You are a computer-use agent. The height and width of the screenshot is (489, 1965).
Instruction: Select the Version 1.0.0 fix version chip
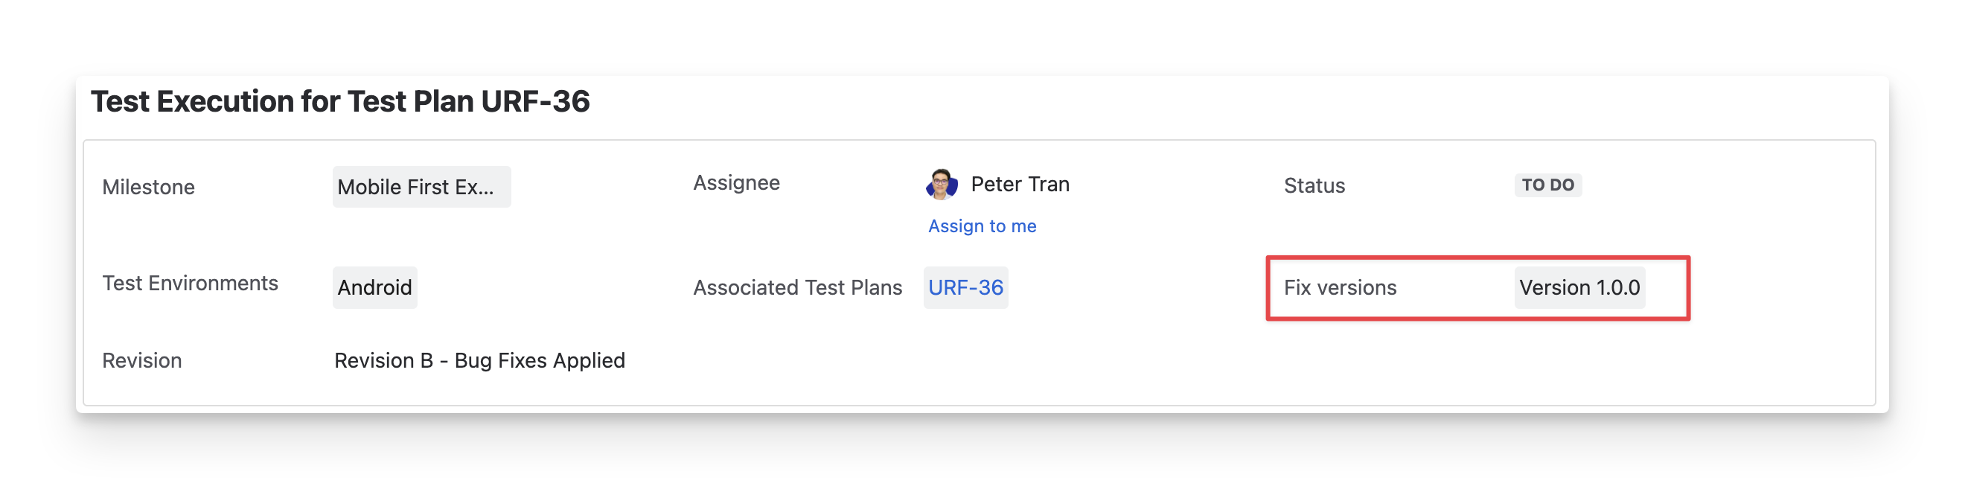click(1579, 287)
